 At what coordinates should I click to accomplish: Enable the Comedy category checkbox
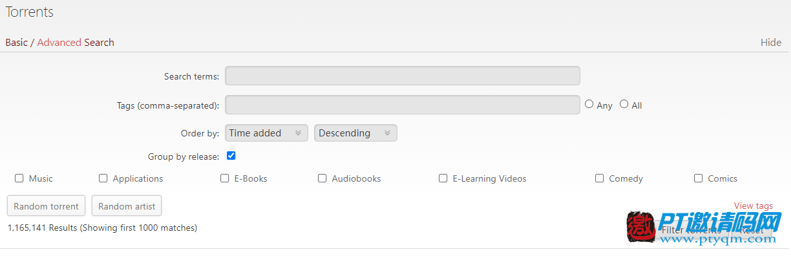coord(600,178)
